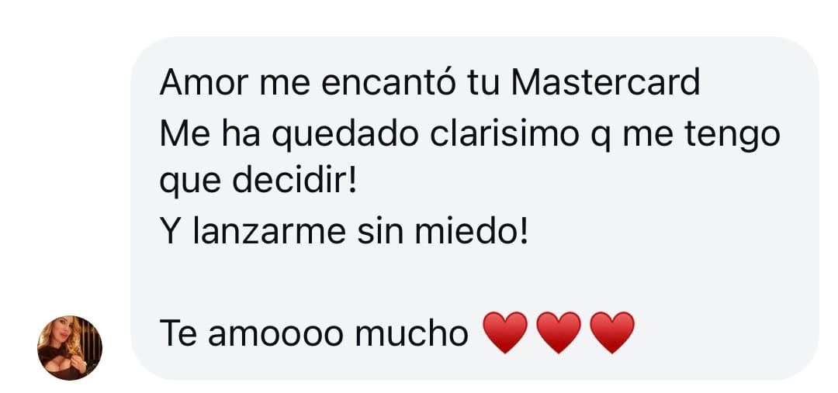Click the blank line inside the message bubble

475,283
